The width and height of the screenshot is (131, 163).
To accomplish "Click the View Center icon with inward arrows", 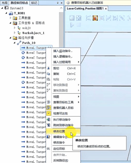I will [79, 18].
